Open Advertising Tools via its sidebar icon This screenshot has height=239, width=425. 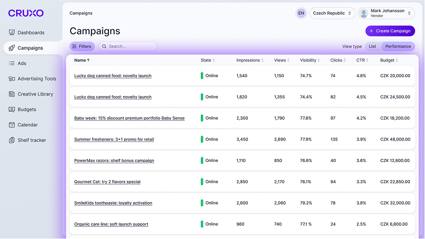click(x=12, y=79)
